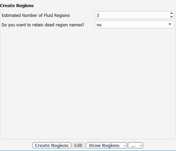Open retain dead region names dropdown
The width and height of the screenshot is (176, 151).
pos(134,25)
